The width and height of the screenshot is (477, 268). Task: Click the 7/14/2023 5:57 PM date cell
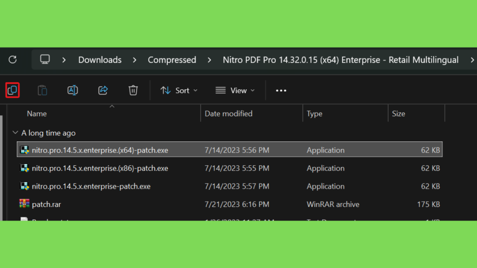(237, 186)
